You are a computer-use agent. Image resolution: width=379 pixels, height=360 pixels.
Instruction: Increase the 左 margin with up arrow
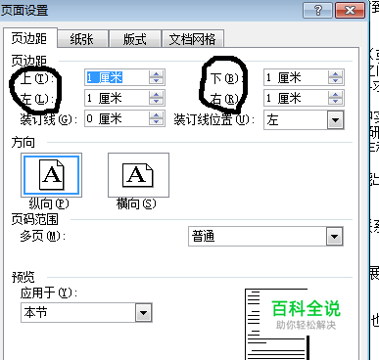[x=157, y=94]
